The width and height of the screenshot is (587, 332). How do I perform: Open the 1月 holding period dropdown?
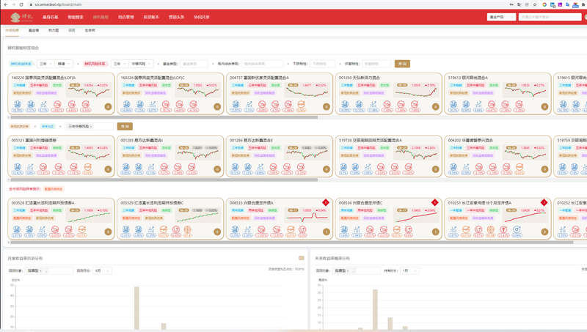click(x=409, y=270)
